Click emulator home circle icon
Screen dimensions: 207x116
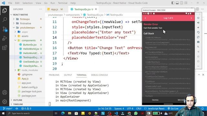[198, 57]
